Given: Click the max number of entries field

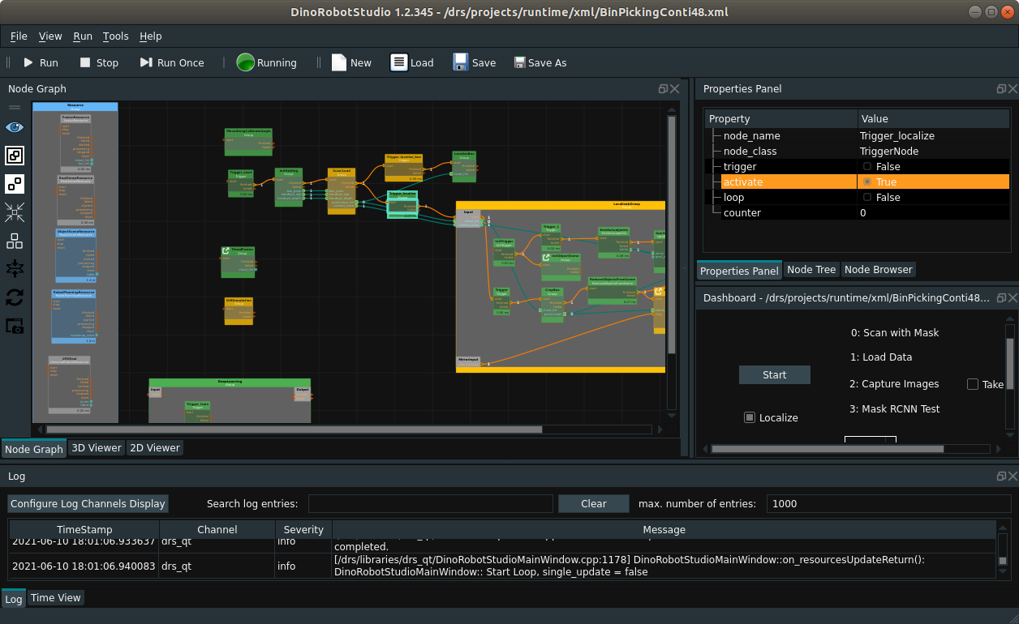Looking at the screenshot, I should pos(889,503).
